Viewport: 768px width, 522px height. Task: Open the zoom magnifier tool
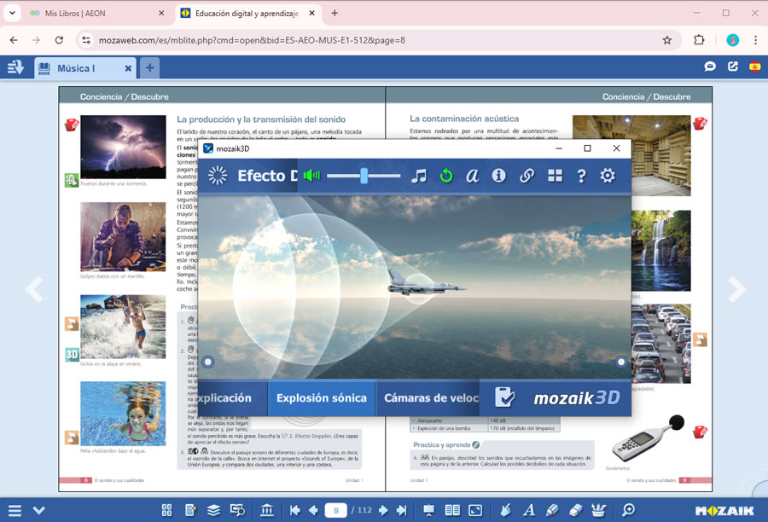[628, 510]
